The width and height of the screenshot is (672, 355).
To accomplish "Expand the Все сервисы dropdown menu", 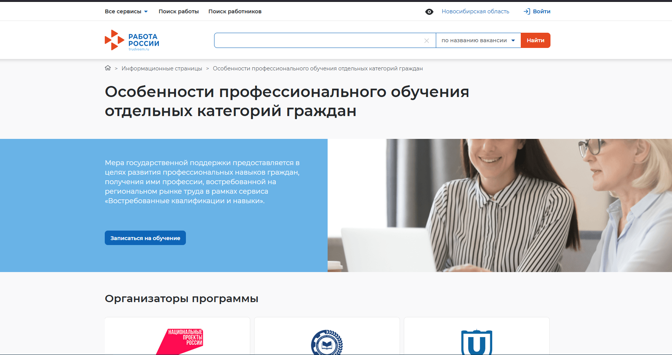I will point(123,11).
